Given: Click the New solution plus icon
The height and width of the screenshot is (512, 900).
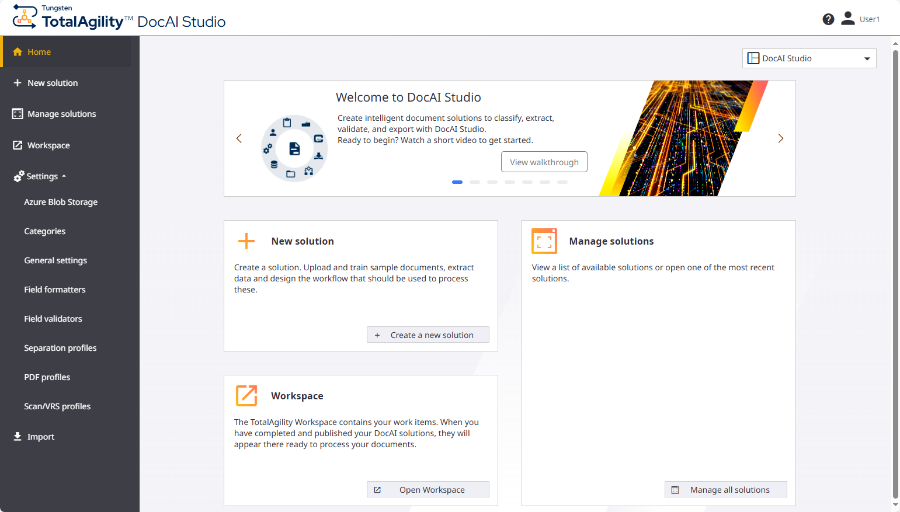Looking at the screenshot, I should (16, 82).
